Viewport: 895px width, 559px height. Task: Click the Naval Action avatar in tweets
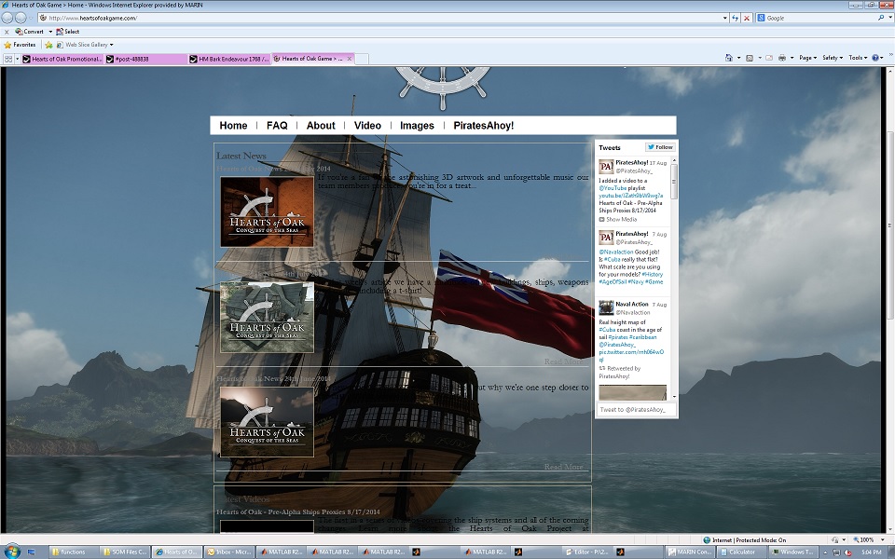606,307
